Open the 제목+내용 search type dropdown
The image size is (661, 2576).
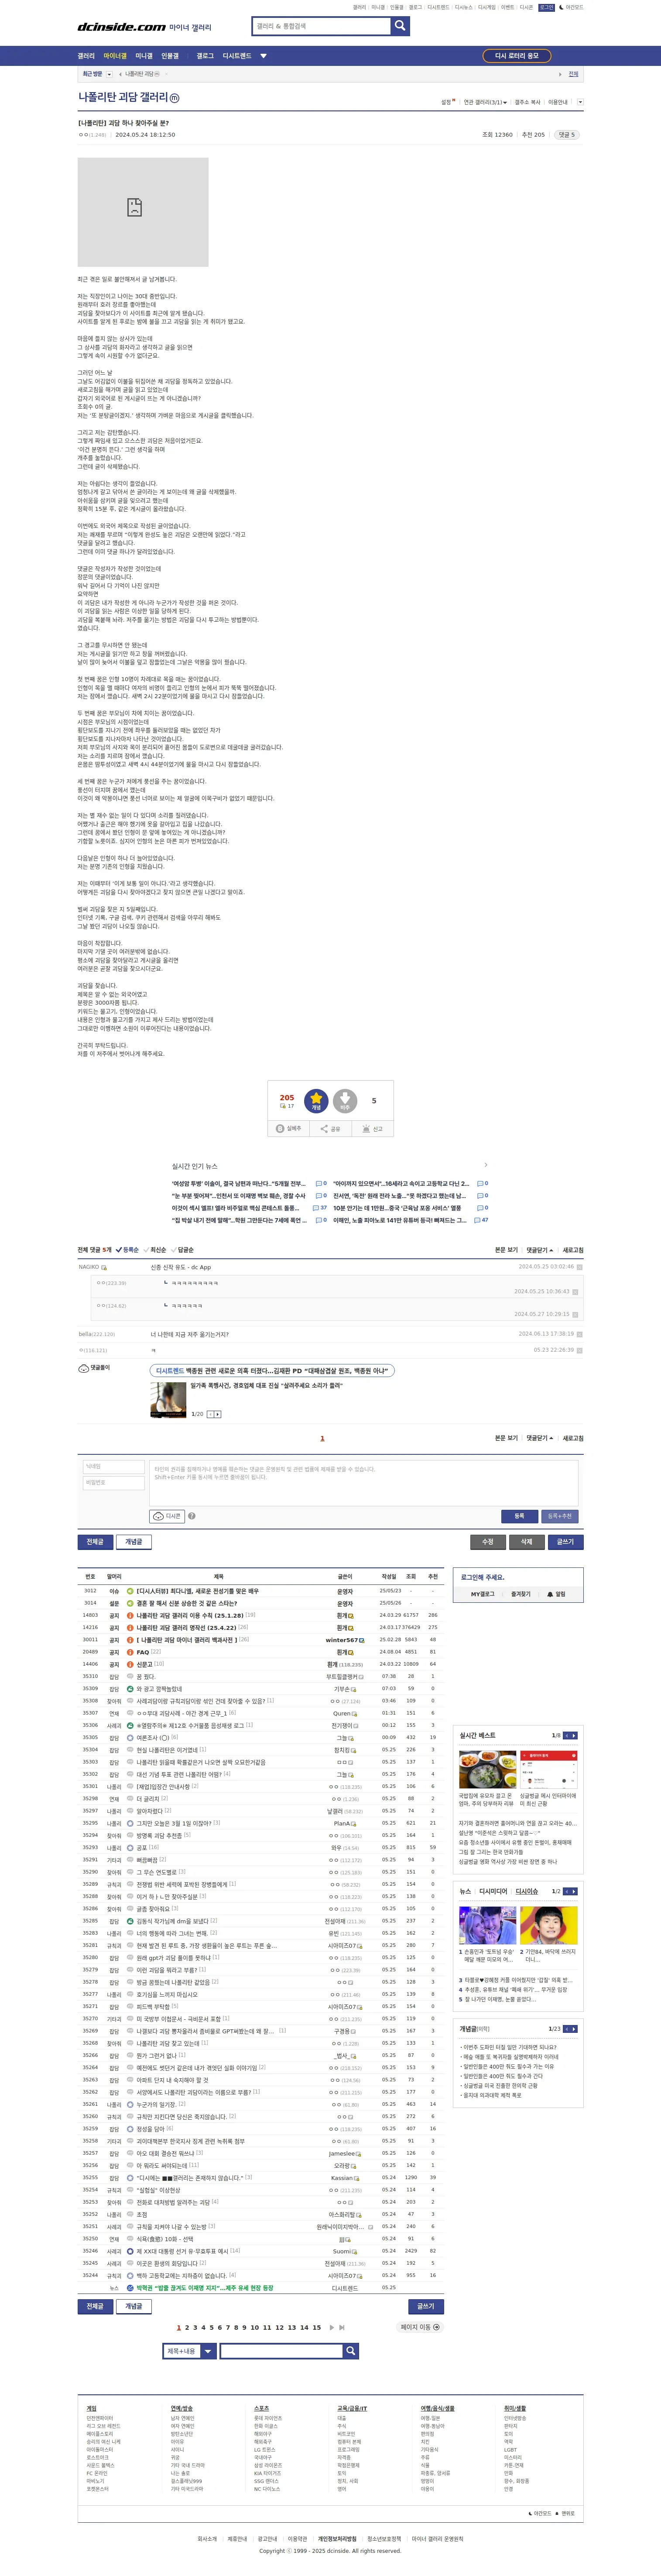(189, 2351)
